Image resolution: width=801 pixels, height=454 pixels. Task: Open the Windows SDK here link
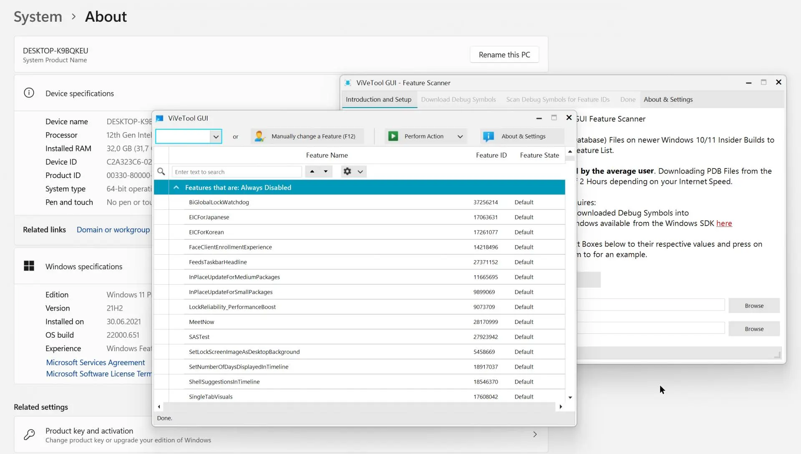pos(724,223)
